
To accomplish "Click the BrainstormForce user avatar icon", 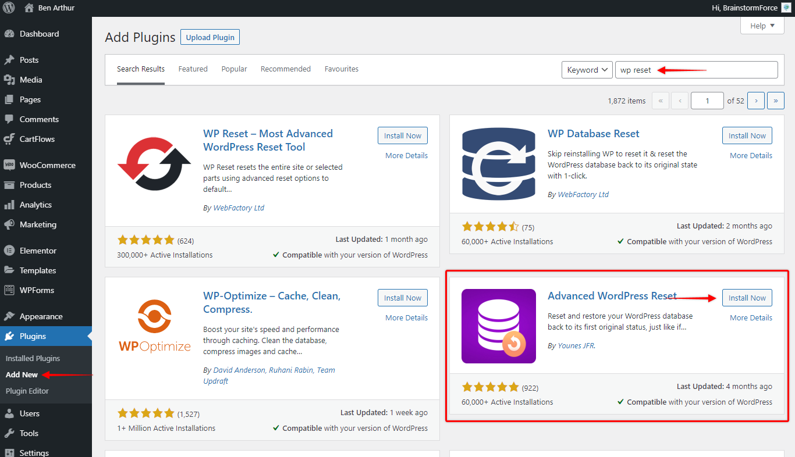I will (786, 8).
